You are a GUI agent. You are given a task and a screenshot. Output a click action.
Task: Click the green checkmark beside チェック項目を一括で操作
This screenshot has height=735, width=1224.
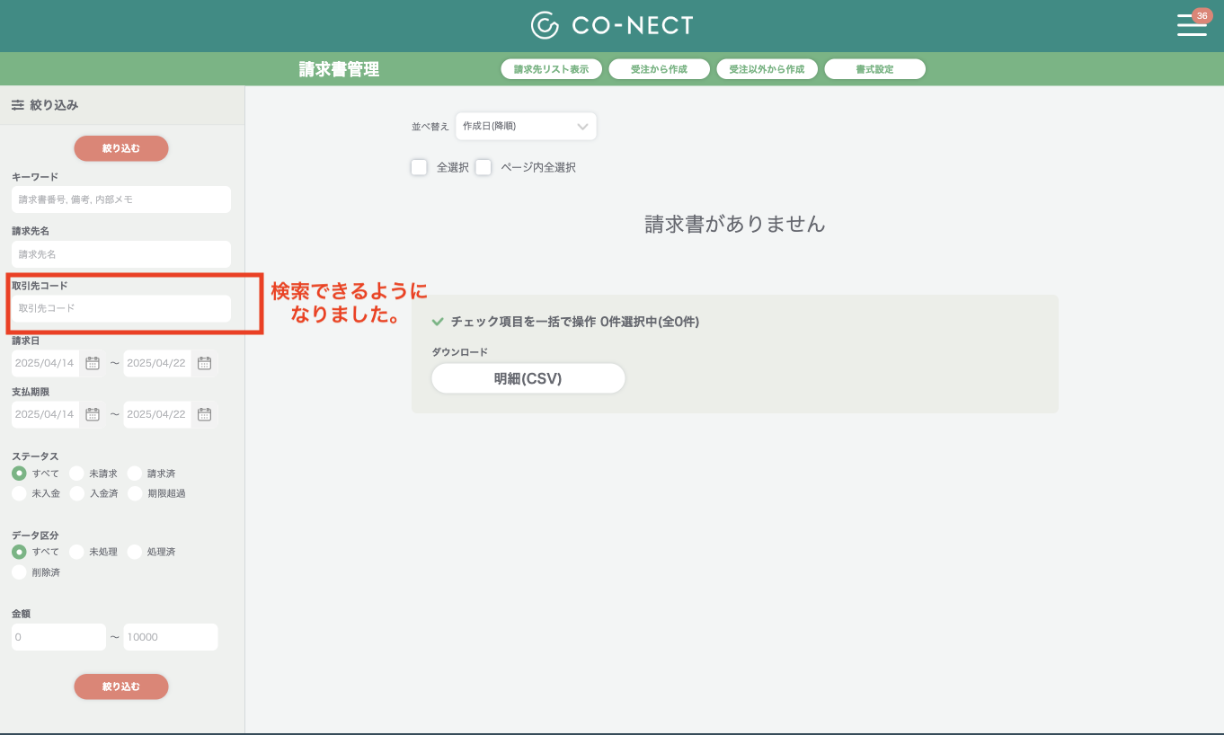tap(438, 321)
